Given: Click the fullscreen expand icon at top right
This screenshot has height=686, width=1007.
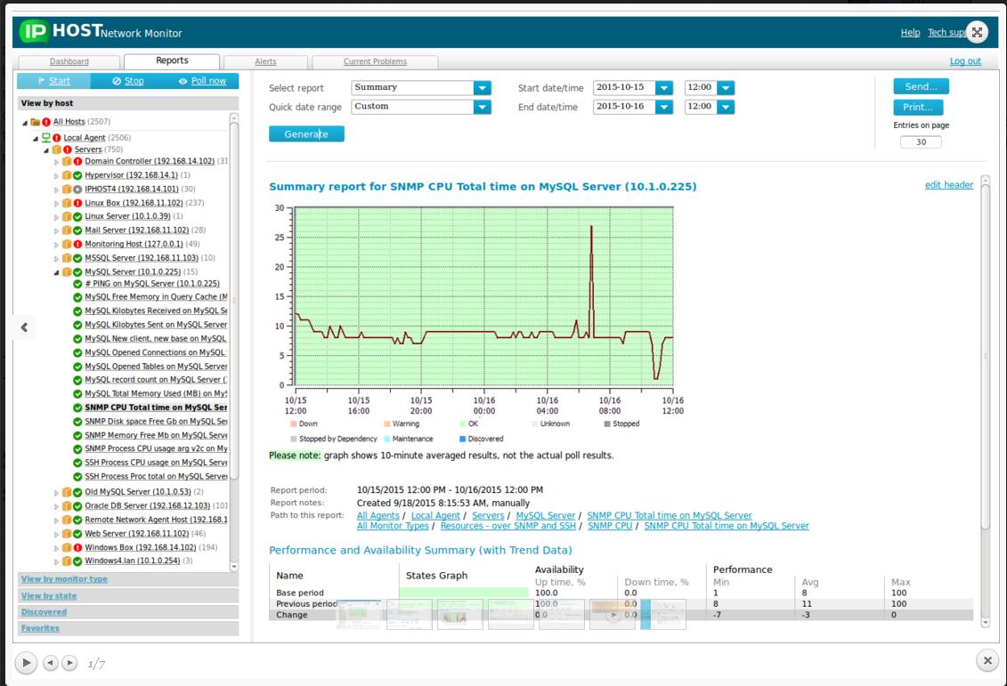Looking at the screenshot, I should tap(977, 32).
